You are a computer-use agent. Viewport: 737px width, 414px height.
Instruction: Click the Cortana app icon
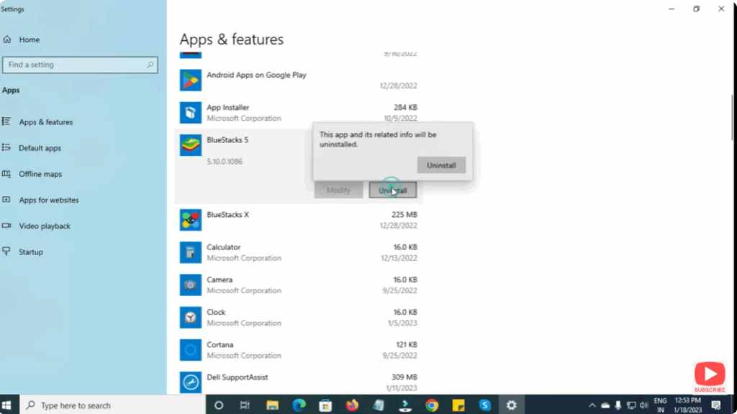click(190, 349)
